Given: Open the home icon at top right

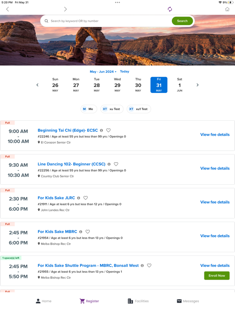Looking at the screenshot, I should coord(227,9).
